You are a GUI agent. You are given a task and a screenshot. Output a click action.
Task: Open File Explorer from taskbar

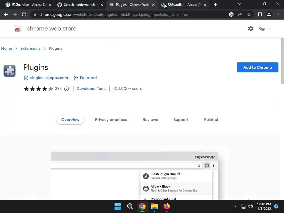click(x=154, y=206)
